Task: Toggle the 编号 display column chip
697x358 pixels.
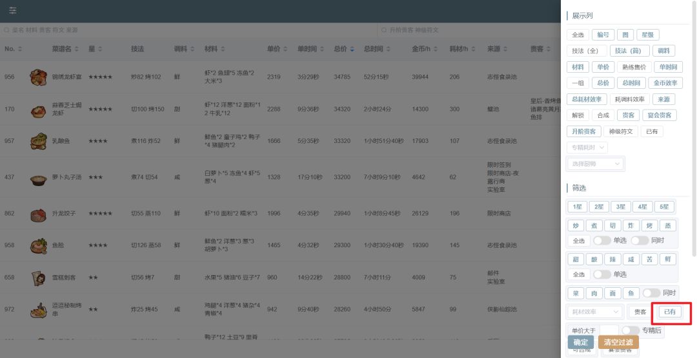Action: 603,35
